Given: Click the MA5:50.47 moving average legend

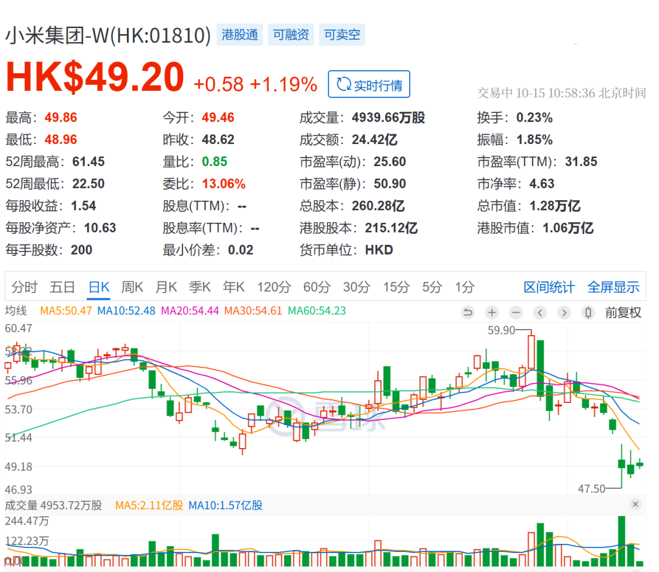Looking at the screenshot, I should [66, 311].
